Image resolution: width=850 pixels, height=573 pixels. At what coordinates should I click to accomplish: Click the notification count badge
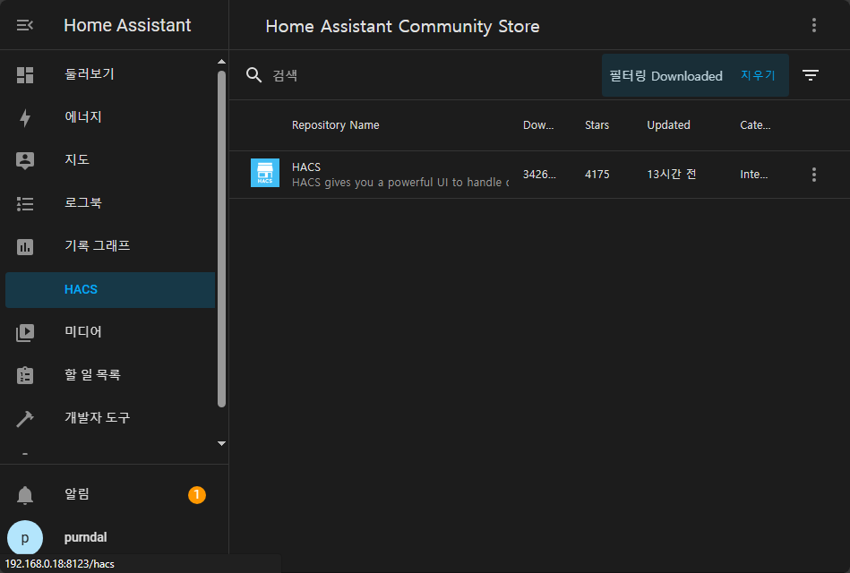tap(197, 494)
